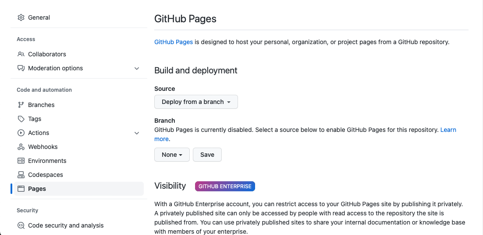This screenshot has width=483, height=235.
Task: Click the Code and automation section header
Action: tap(44, 90)
